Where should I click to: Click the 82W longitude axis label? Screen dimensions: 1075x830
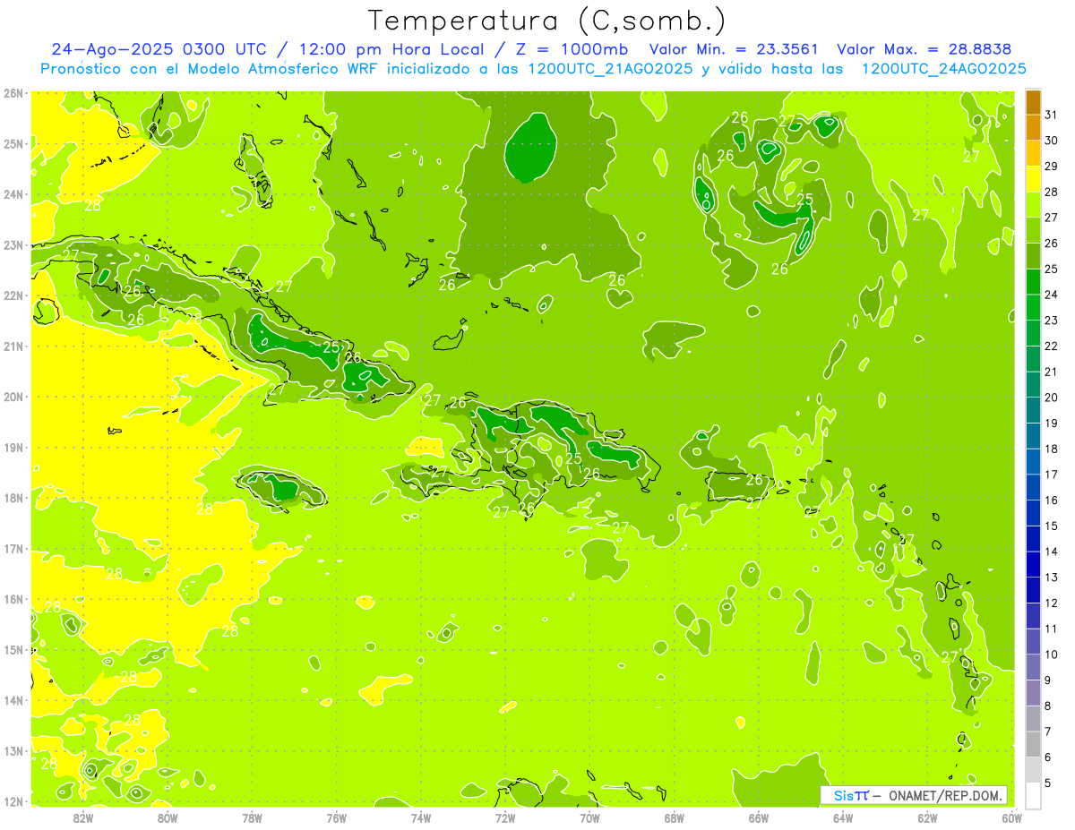[x=83, y=817]
